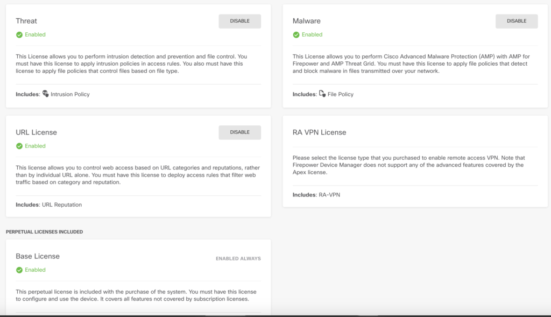551x317 pixels.
Task: Select the Base License heading
Action: click(38, 256)
